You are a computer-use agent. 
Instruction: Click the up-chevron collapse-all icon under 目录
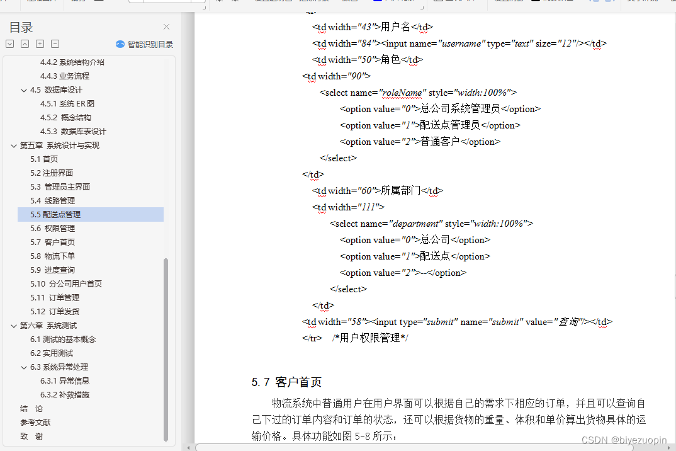pos(25,44)
